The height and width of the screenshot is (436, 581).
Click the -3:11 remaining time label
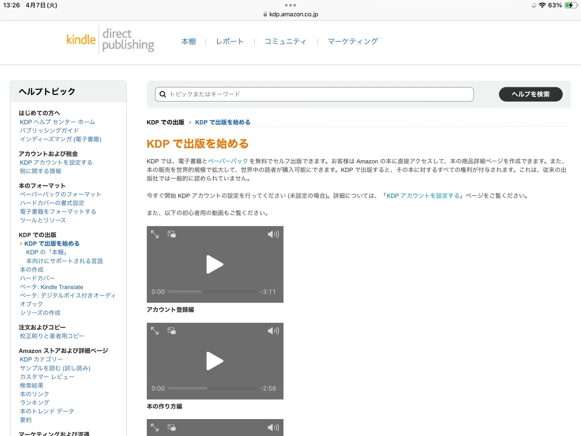tap(268, 292)
